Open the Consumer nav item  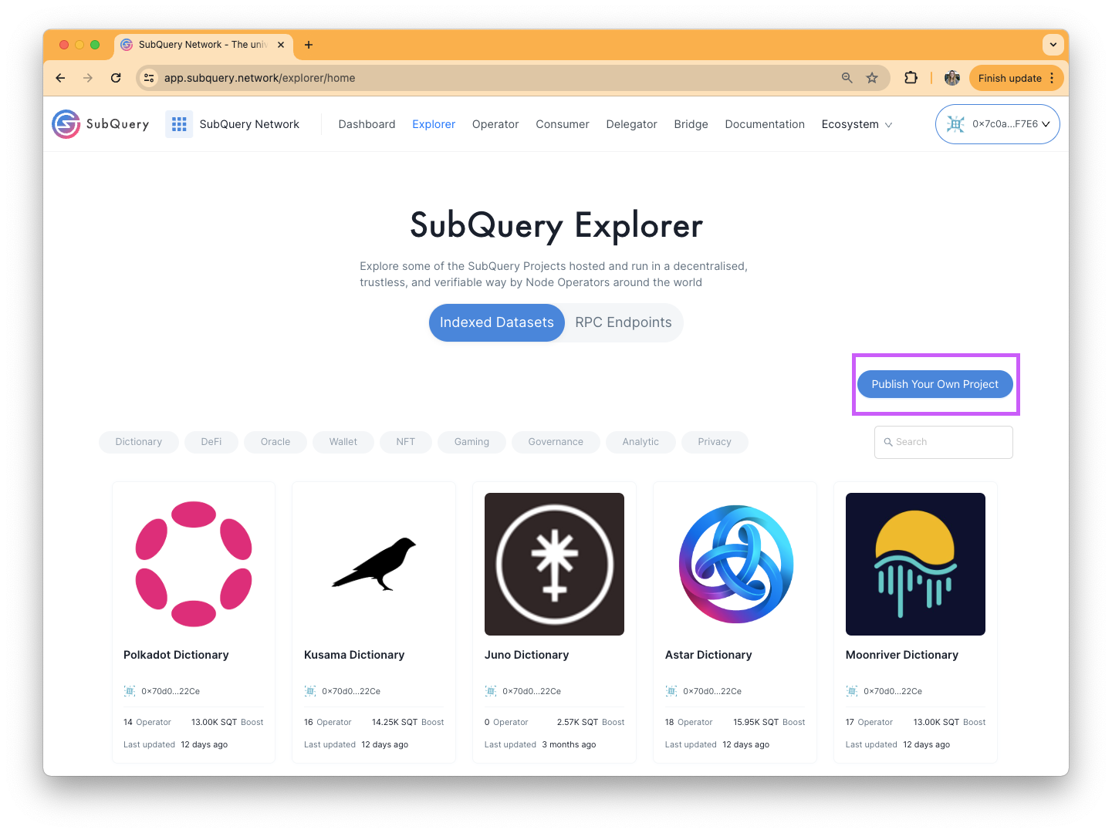coord(563,124)
